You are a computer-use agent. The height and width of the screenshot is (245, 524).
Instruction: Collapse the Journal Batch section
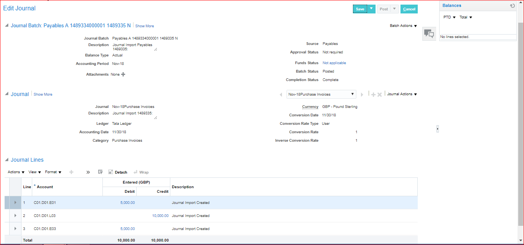click(x=7, y=26)
